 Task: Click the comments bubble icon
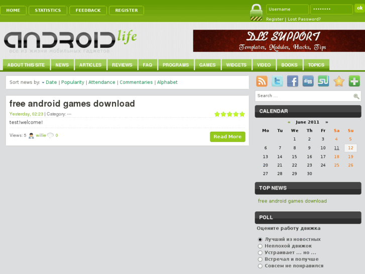pyautogui.click(x=50, y=135)
